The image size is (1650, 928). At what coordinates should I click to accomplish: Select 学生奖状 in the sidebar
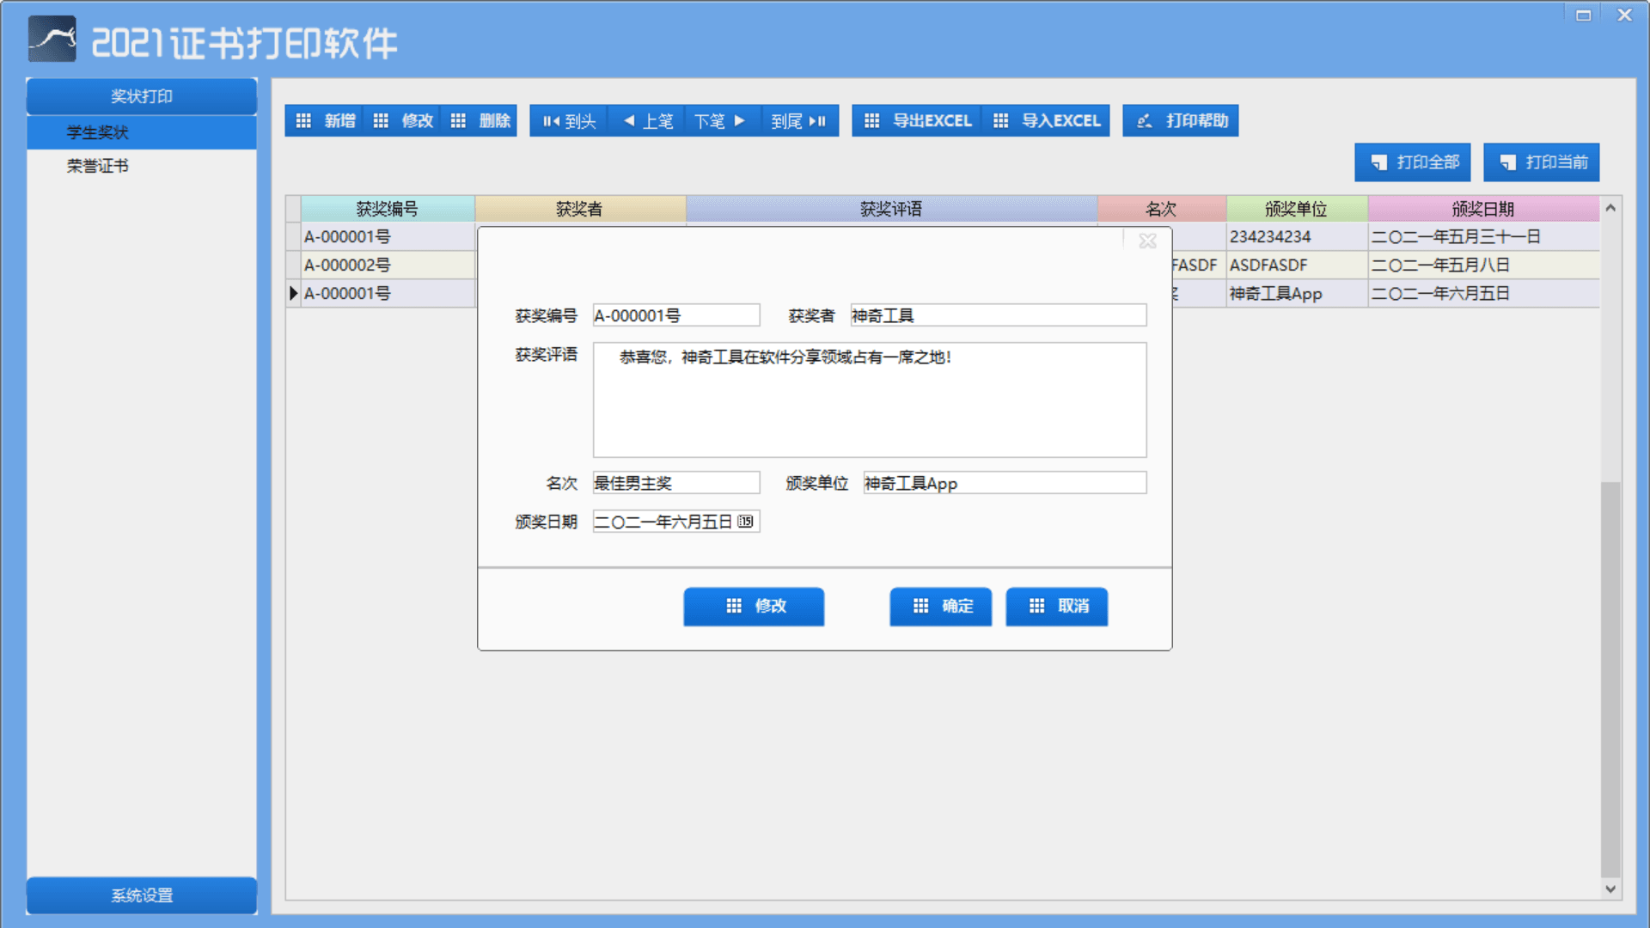[x=142, y=132]
